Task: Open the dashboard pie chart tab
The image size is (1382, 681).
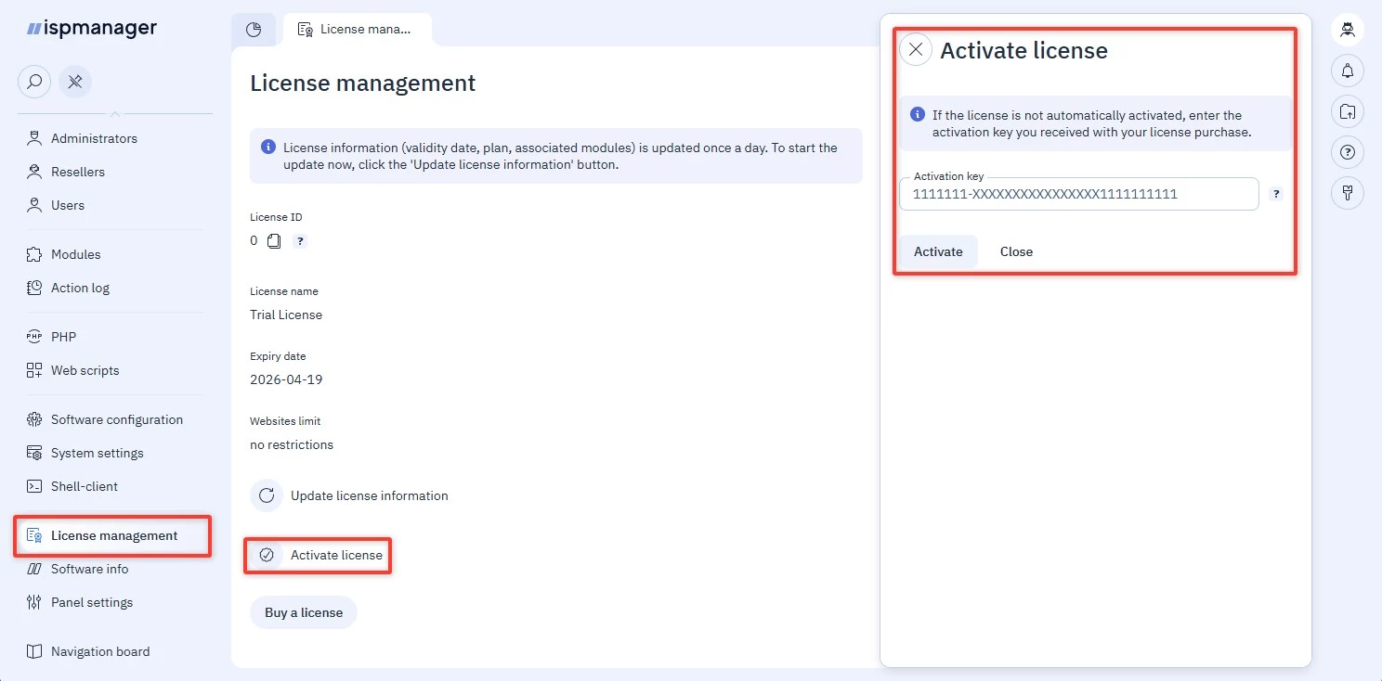Action: click(x=254, y=30)
